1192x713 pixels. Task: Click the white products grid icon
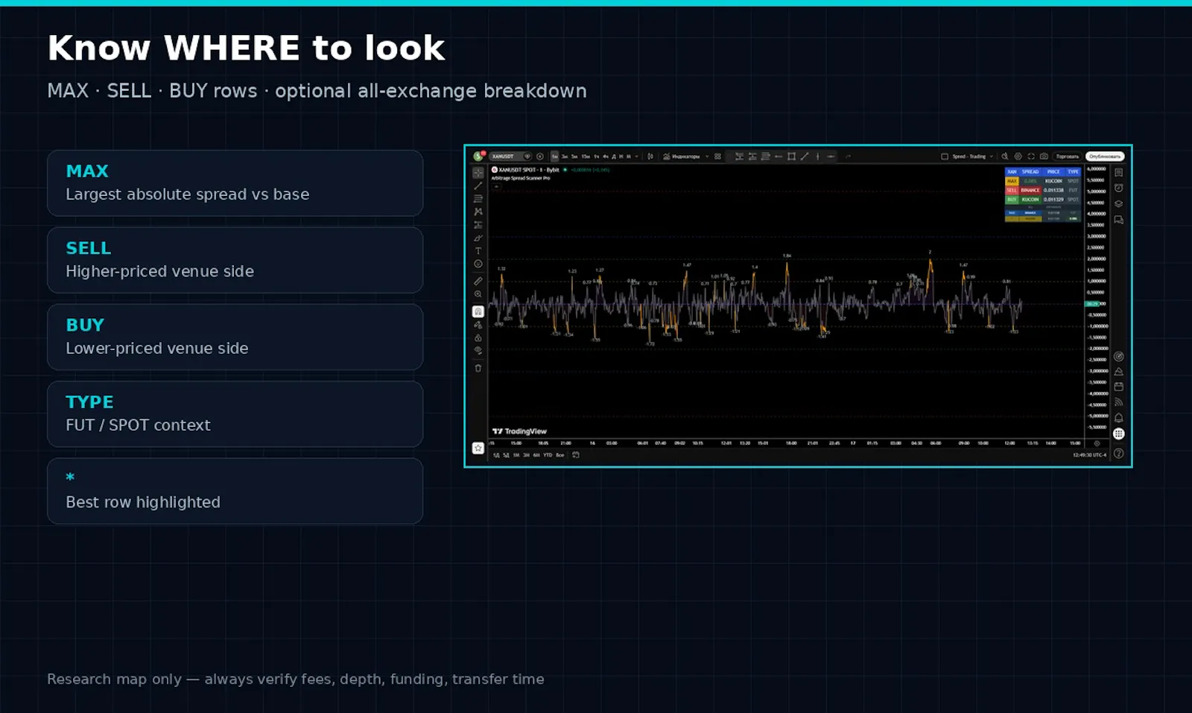pyautogui.click(x=1118, y=434)
